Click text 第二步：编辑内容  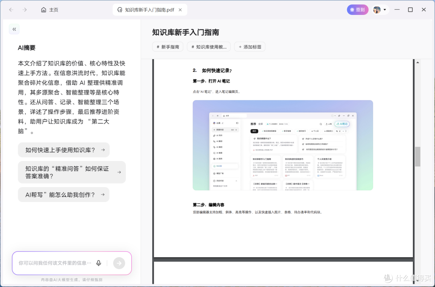(209, 205)
